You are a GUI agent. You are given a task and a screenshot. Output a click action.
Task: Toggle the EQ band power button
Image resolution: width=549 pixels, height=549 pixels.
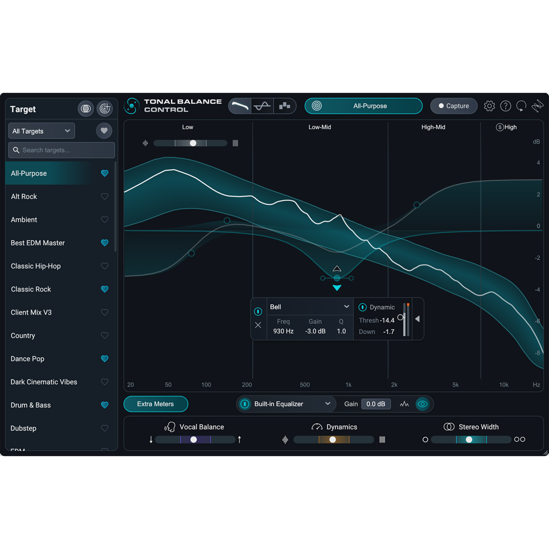tap(258, 312)
